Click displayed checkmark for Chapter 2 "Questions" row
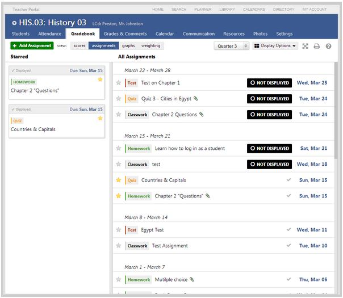343x298 pixels. click(288, 196)
